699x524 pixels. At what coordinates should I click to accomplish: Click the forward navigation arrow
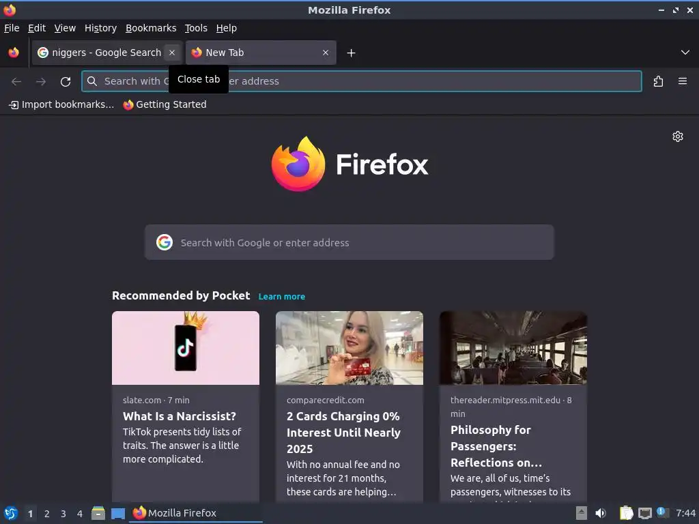pyautogui.click(x=41, y=82)
